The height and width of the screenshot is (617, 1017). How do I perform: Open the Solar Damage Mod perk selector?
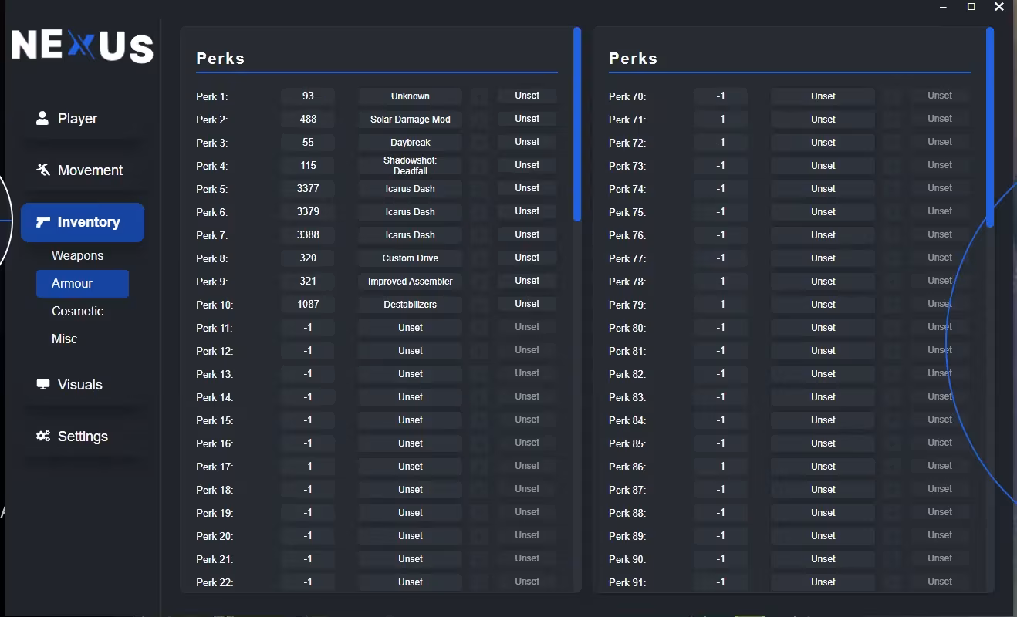[410, 119]
